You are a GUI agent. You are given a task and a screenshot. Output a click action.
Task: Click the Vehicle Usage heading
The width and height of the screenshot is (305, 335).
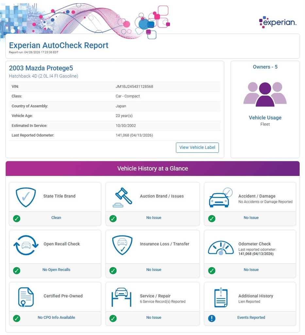click(265, 117)
